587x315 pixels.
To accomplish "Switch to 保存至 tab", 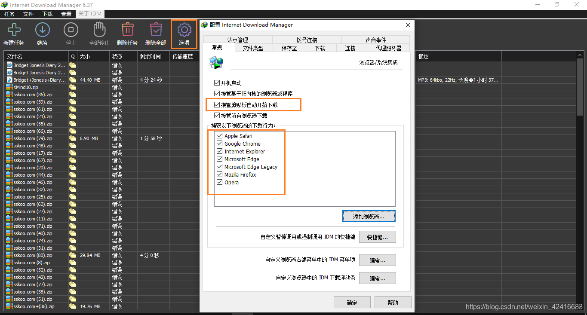I will click(x=289, y=48).
